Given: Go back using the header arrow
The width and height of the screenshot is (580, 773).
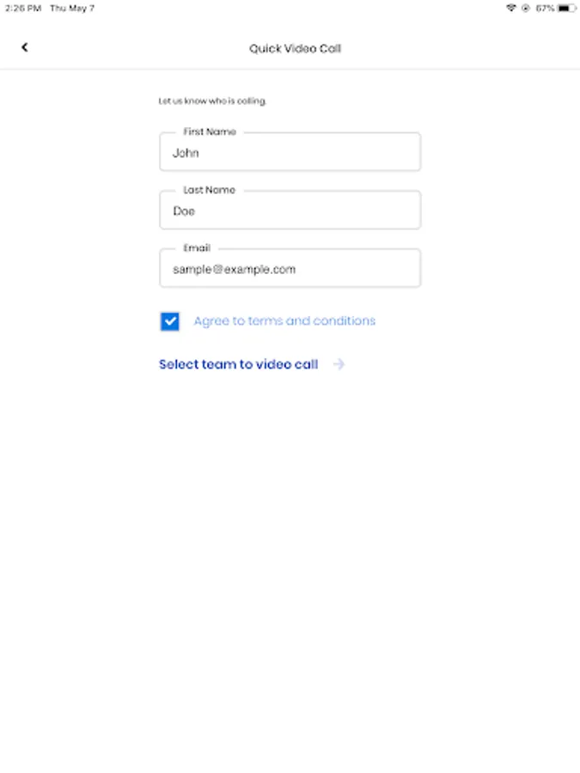Looking at the screenshot, I should (25, 47).
